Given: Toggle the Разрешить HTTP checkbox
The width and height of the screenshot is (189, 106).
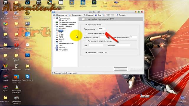Looking at the screenshot, I should 86,25.
